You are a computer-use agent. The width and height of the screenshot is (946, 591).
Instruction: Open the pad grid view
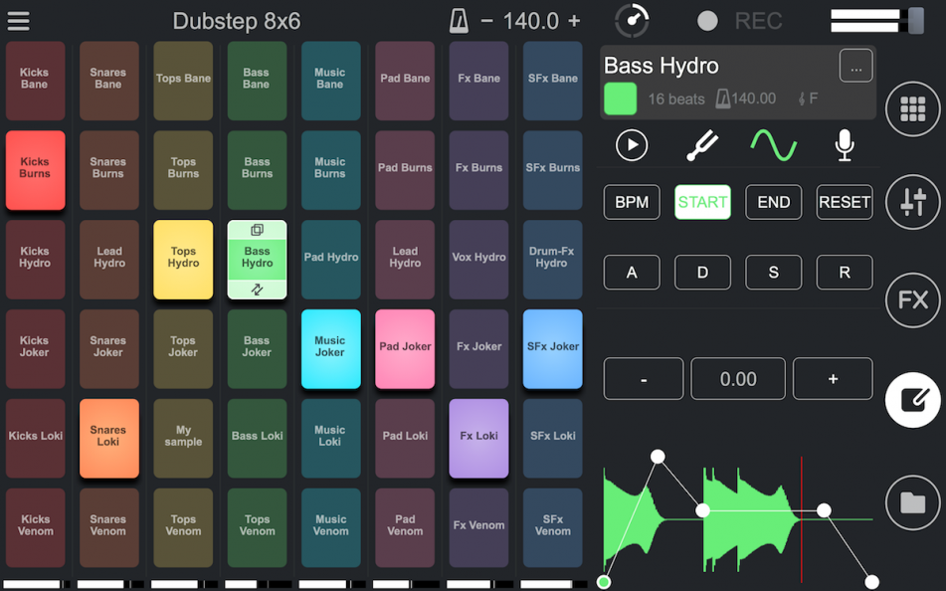(912, 109)
